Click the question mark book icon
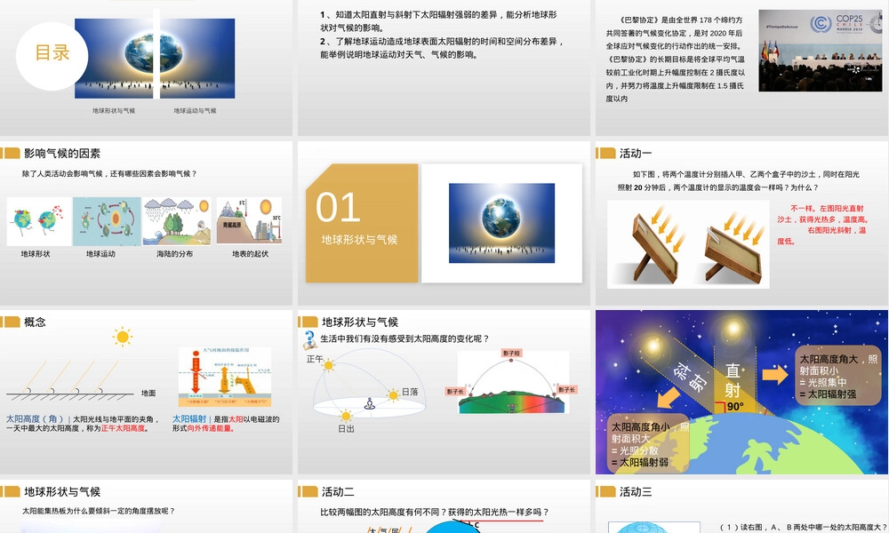Screen dimensions: 889x533 [x=310, y=339]
